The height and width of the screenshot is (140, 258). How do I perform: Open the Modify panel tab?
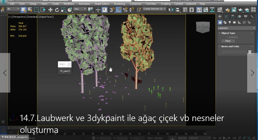pyautogui.click(x=226, y=16)
